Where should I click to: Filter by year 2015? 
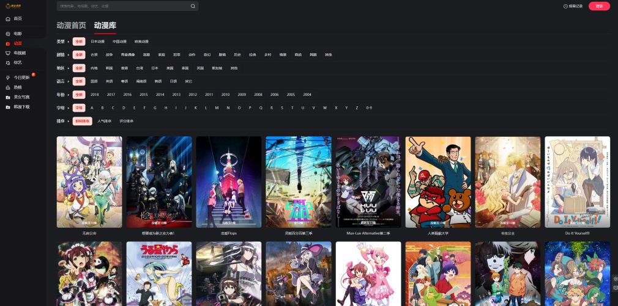pos(143,95)
